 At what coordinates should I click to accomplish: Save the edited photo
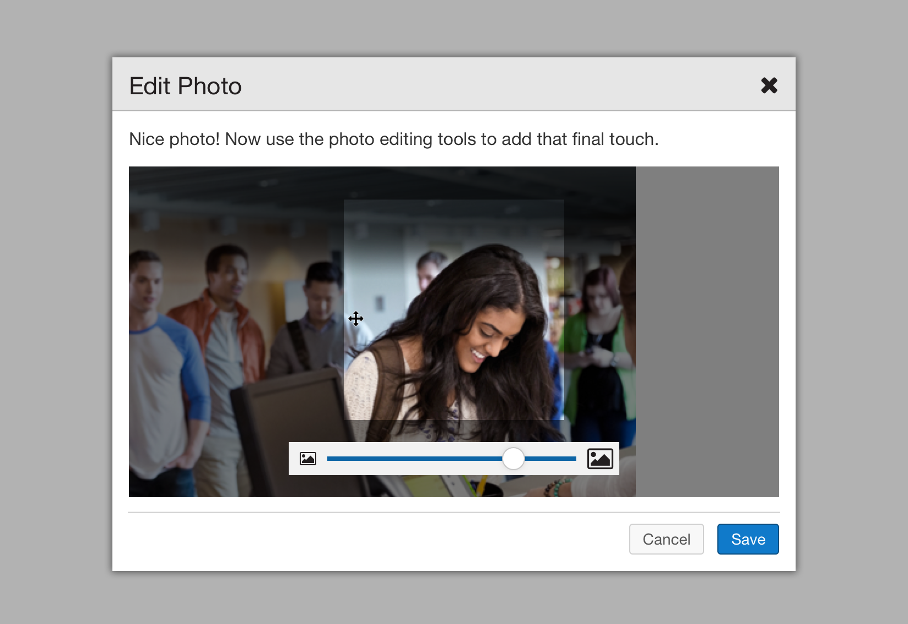click(748, 539)
